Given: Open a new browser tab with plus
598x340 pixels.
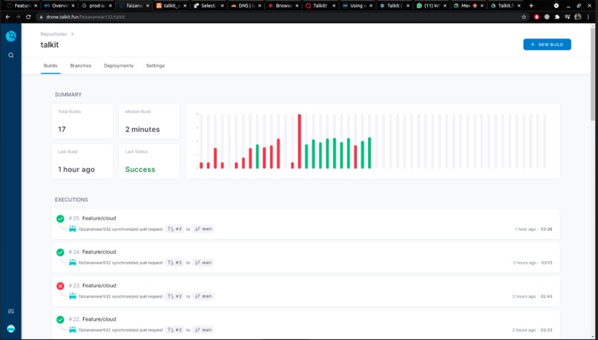Looking at the screenshot, I should click(x=531, y=6).
